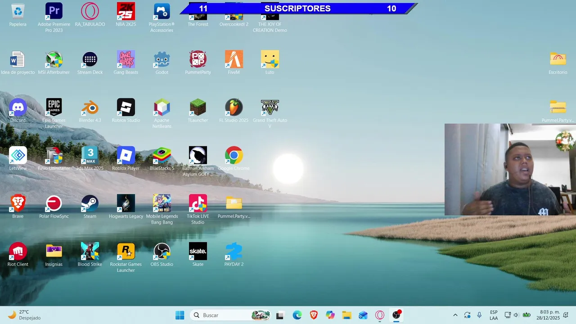Open Task View from the taskbar
Viewport: 576px width, 324px height.
280,315
